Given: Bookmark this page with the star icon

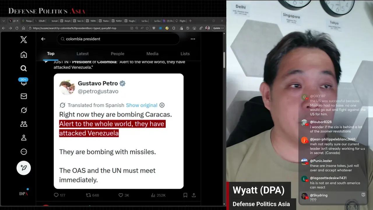Looking at the screenshot, I should (147, 28).
